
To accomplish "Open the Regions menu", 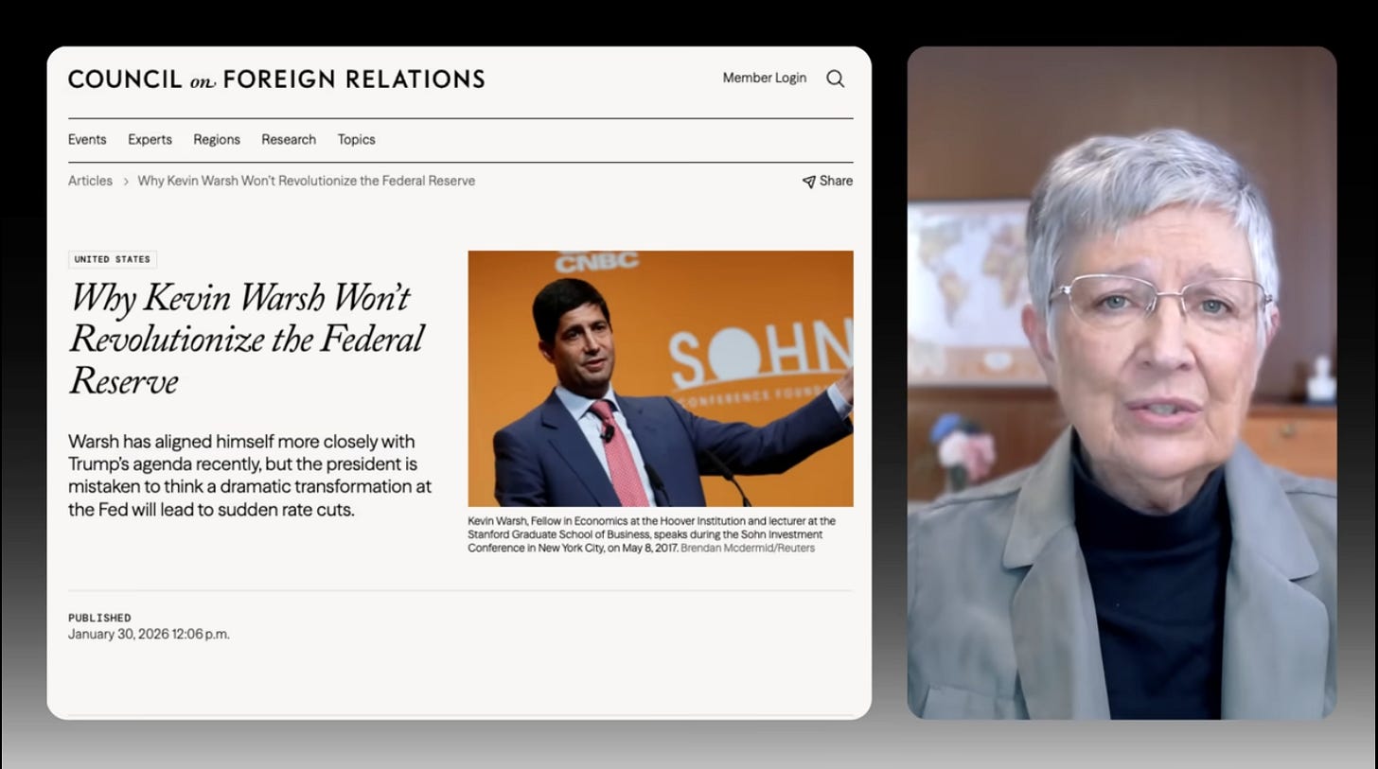I will [x=217, y=139].
